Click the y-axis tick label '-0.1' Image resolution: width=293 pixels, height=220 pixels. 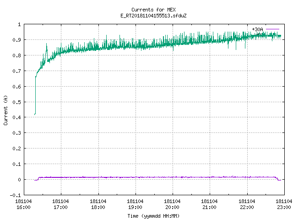(x=15, y=195)
